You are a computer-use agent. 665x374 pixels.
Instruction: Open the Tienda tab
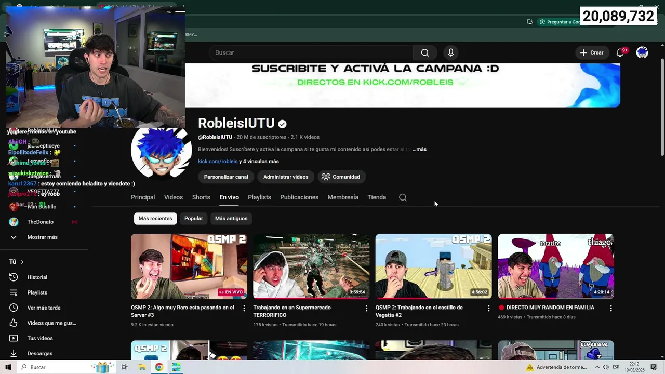[377, 197]
